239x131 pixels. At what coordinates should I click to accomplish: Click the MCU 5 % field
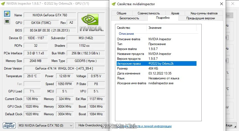[65, 91]
